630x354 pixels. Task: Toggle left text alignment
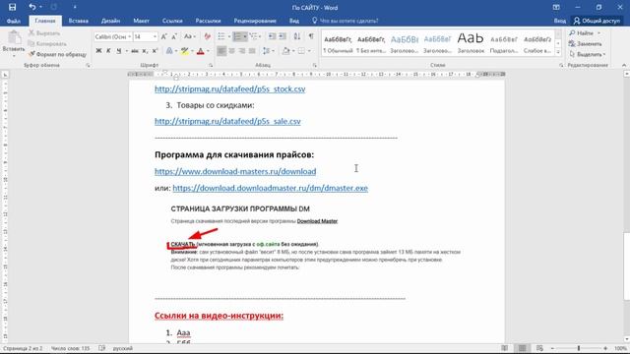pyautogui.click(x=221, y=51)
